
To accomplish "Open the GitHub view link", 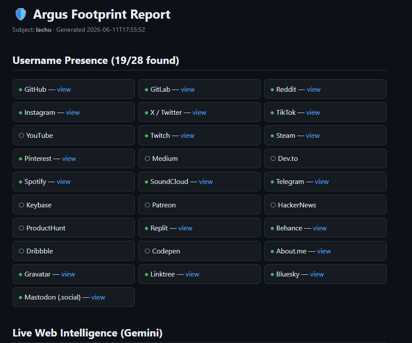I will 64,90.
